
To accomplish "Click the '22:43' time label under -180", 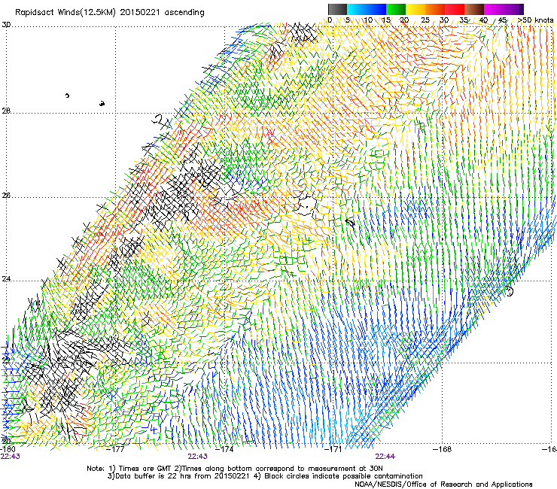I will tap(11, 457).
